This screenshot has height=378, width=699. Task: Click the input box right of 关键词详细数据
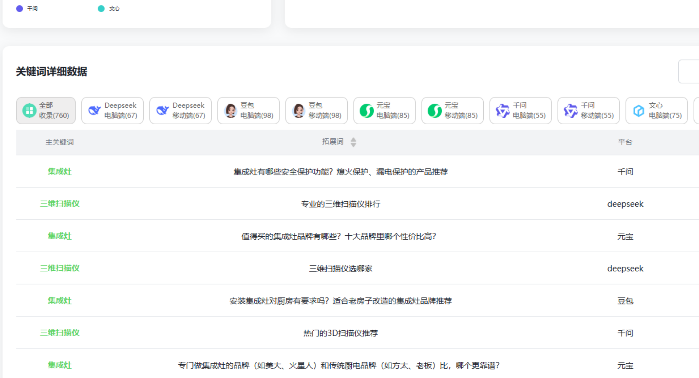689,71
